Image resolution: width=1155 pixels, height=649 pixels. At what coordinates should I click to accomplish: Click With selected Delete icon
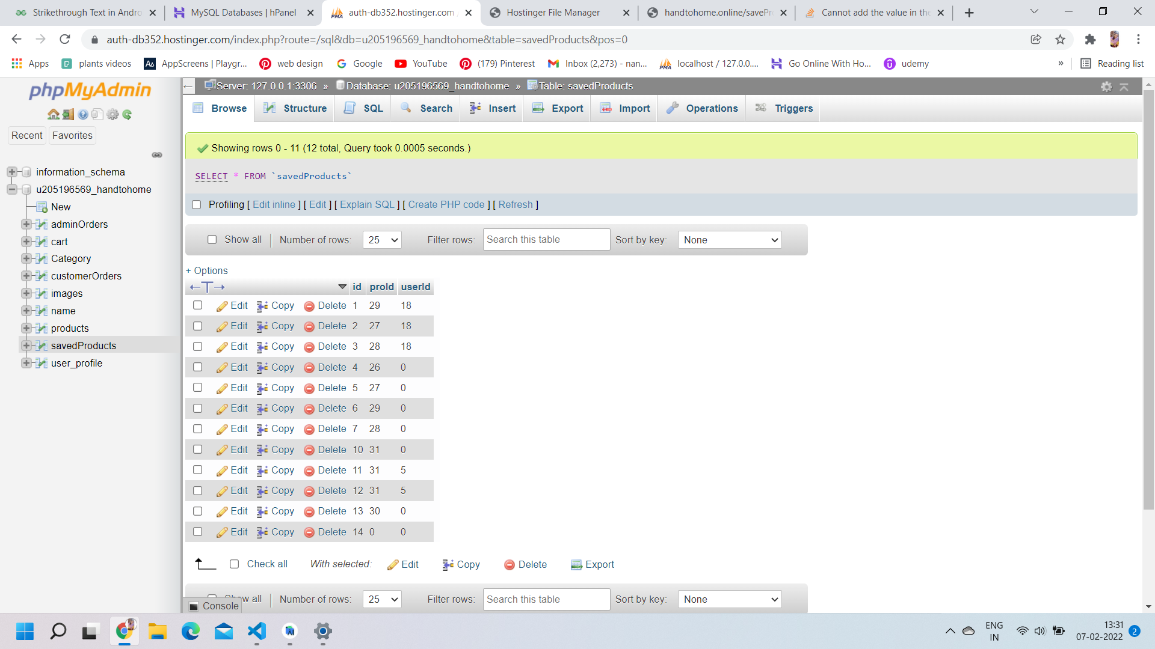coord(510,565)
